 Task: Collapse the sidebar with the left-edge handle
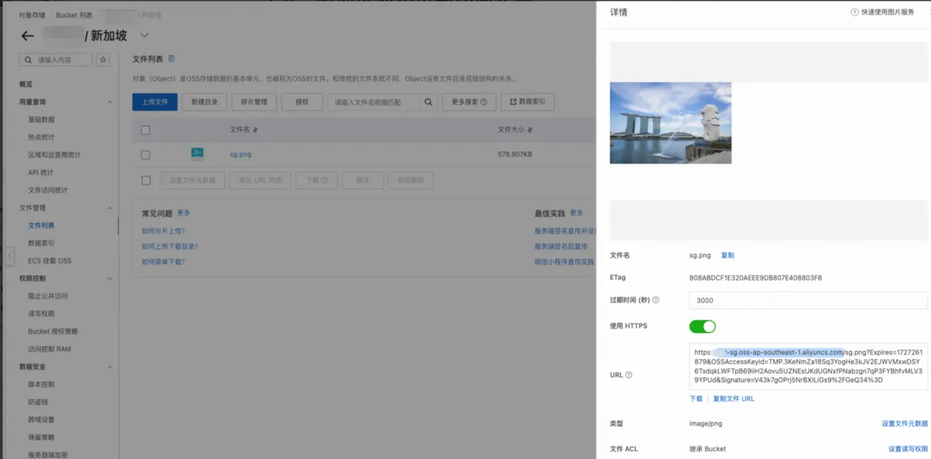tap(10, 255)
